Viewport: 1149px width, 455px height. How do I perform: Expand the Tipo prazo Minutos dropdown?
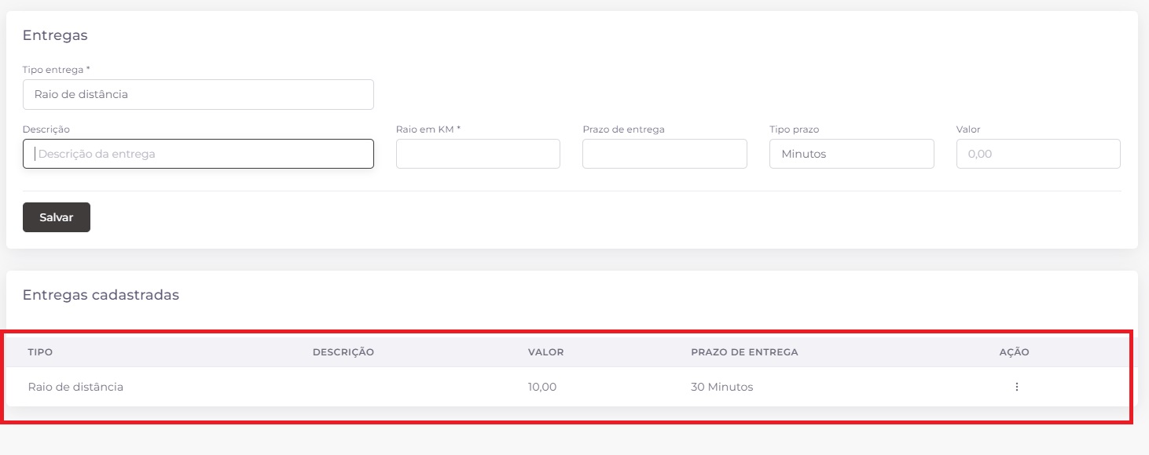pyautogui.click(x=851, y=154)
